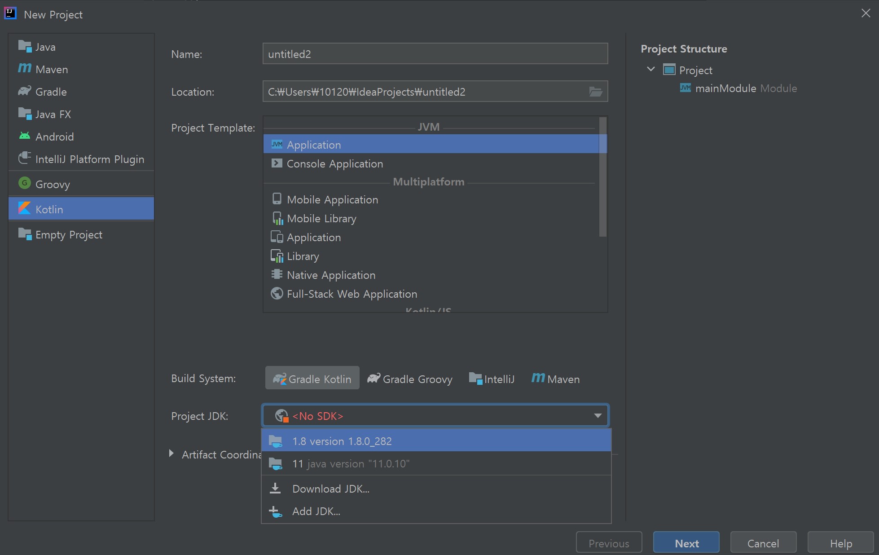
Task: Switch build system to Maven
Action: 556,379
